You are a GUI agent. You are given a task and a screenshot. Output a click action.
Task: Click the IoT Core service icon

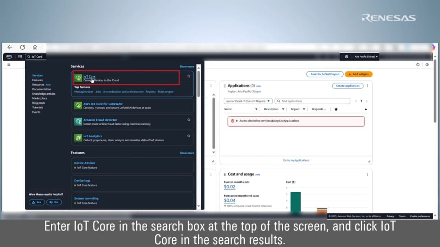point(78,78)
